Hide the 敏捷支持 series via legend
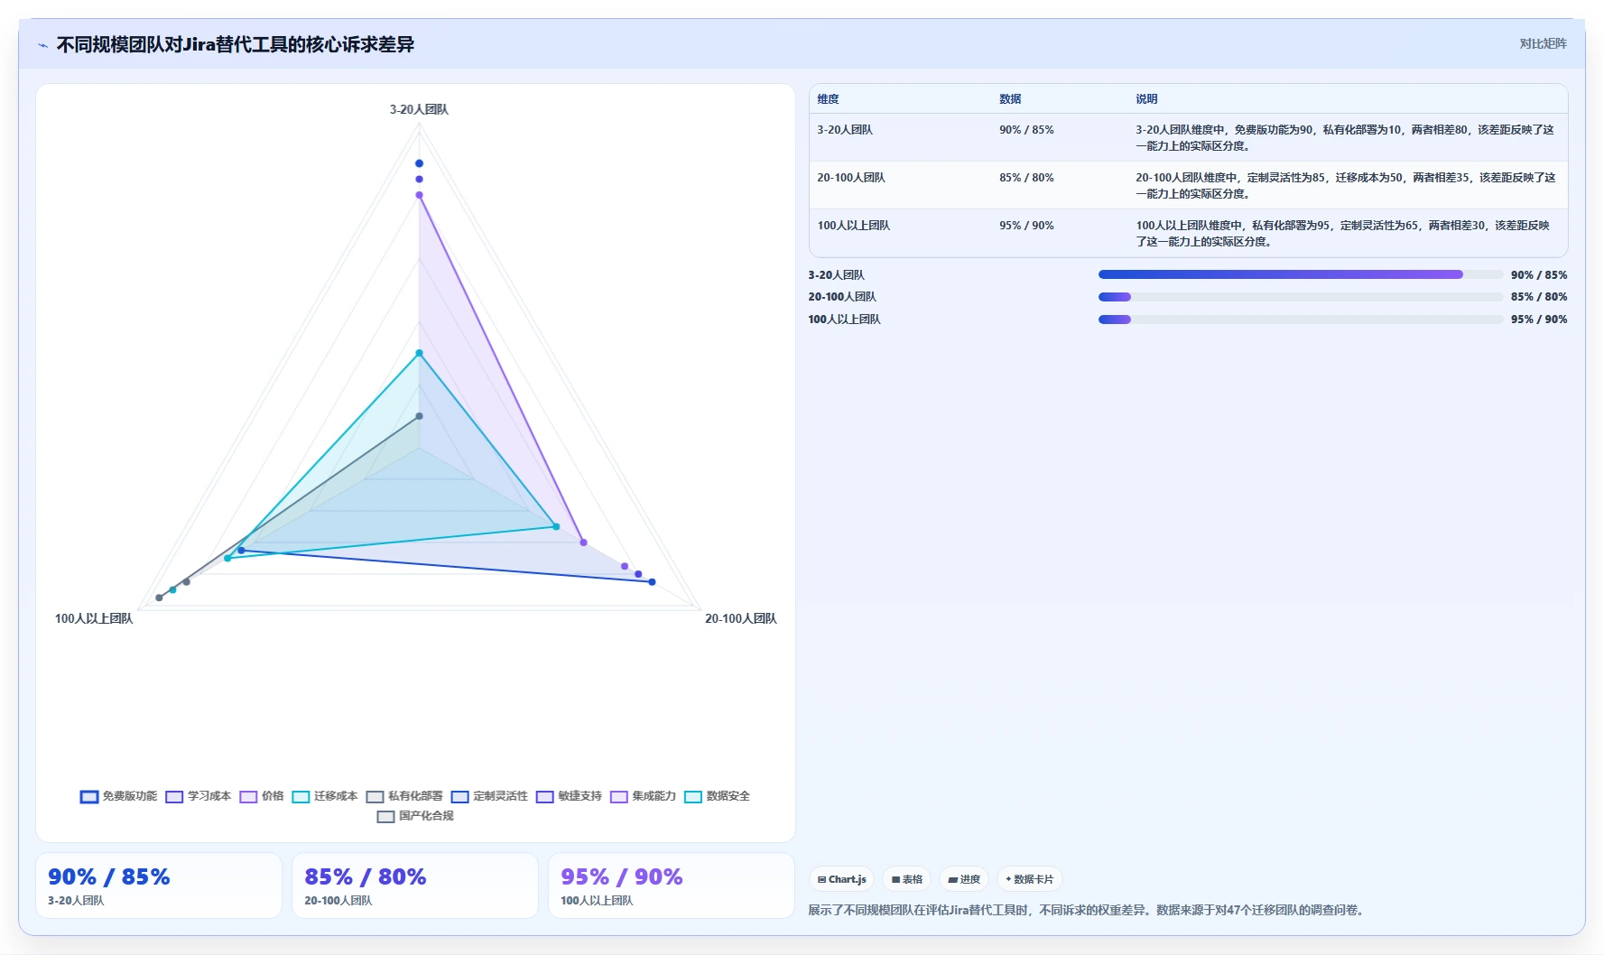 (x=569, y=796)
